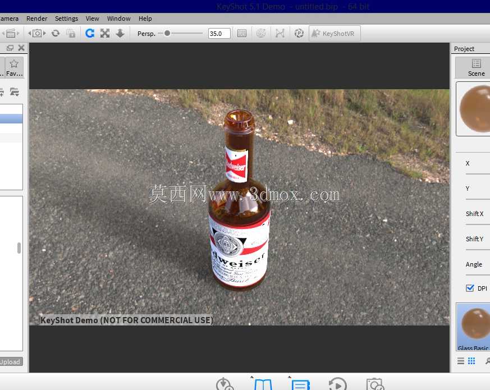Select the highlighted blue row in the library list
The image size is (490, 390).
[11, 119]
